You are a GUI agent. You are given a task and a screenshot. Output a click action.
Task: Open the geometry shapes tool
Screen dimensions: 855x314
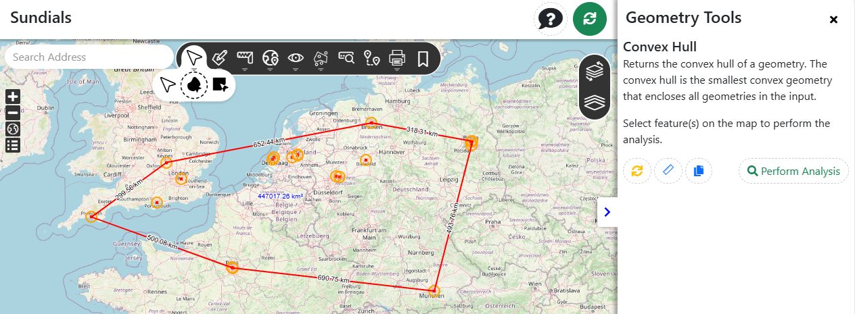(321, 58)
